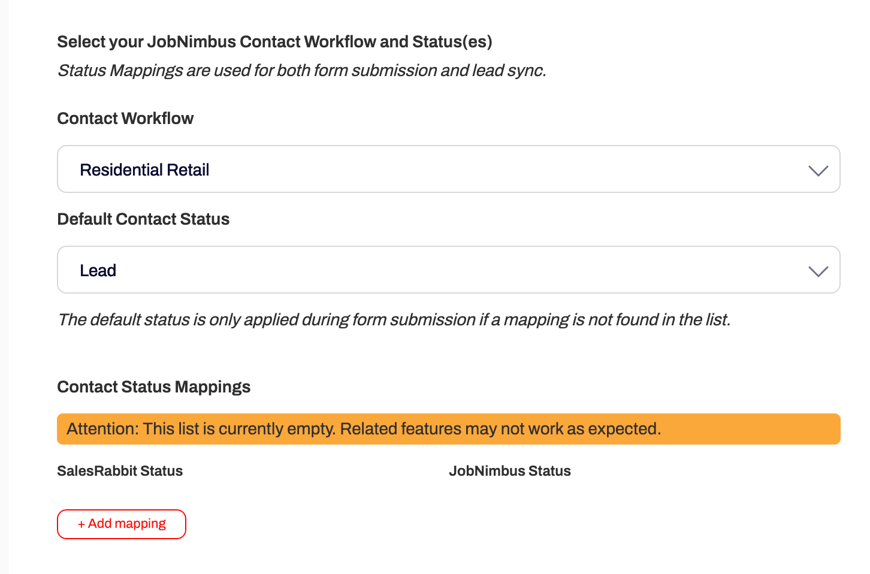
Task: Click the chevron arrow beside Lead
Action: click(x=818, y=271)
